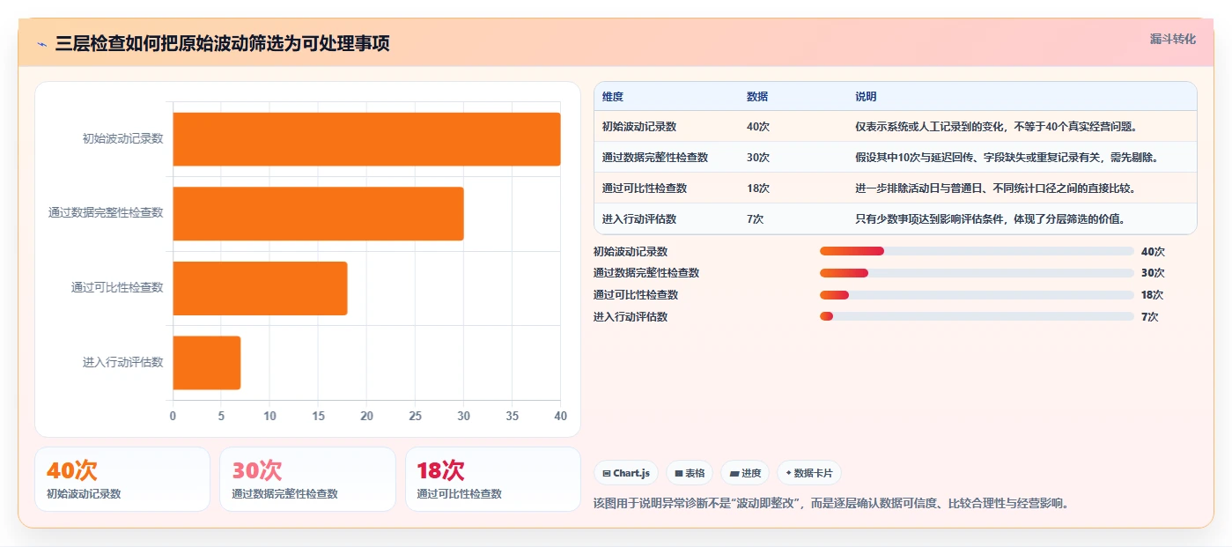The image size is (1232, 547).
Task: Click the x-axis tick label 5
Action: pyautogui.click(x=221, y=416)
